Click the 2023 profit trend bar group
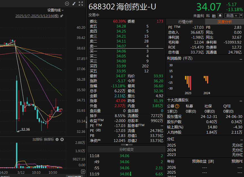244x177 pixels. coord(188,83)
